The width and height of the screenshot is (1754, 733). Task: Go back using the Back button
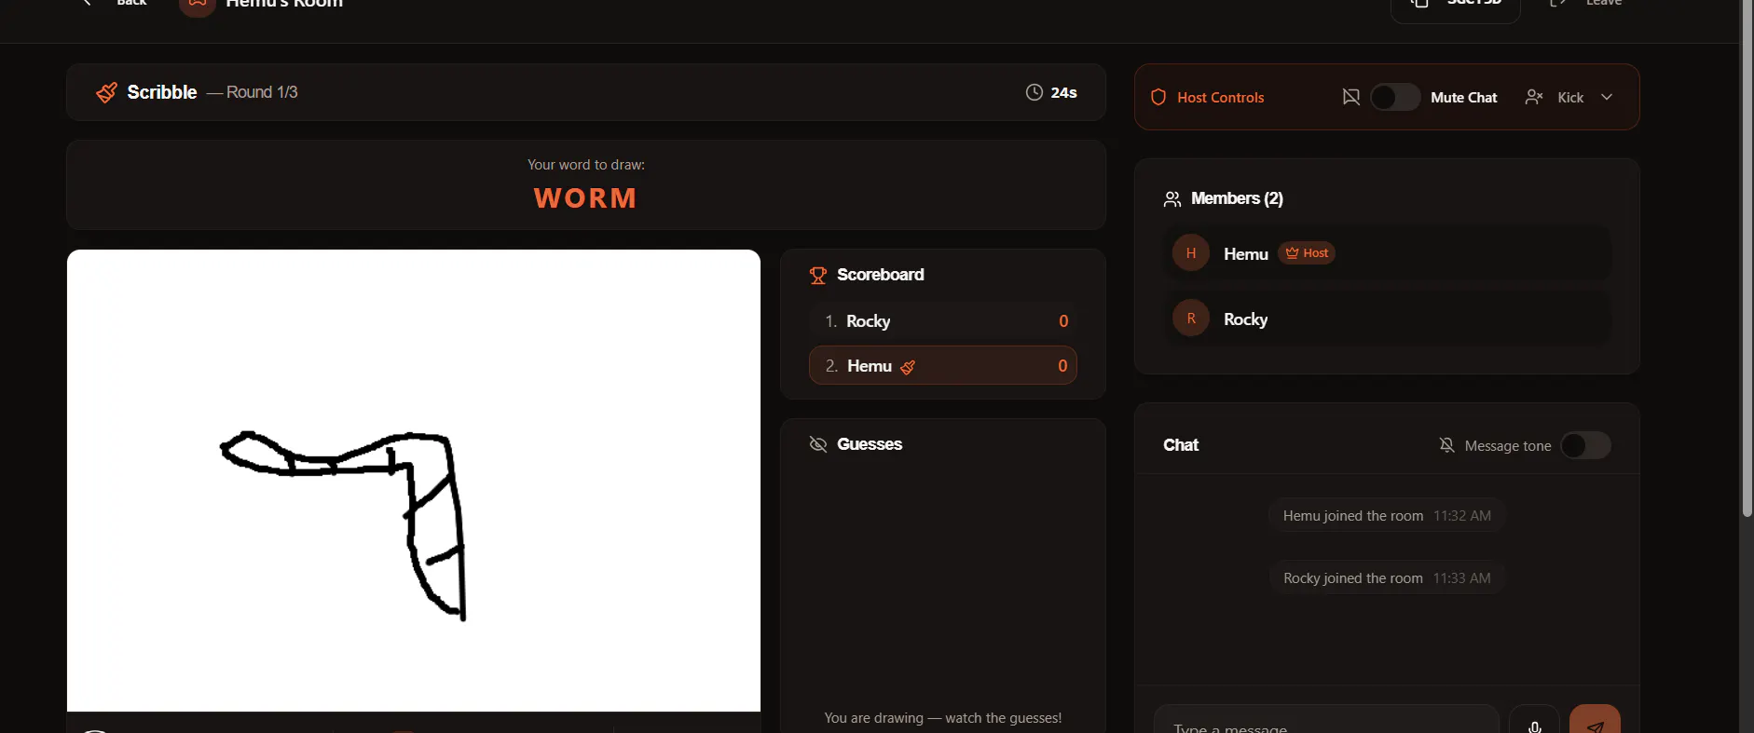pyautogui.click(x=116, y=3)
